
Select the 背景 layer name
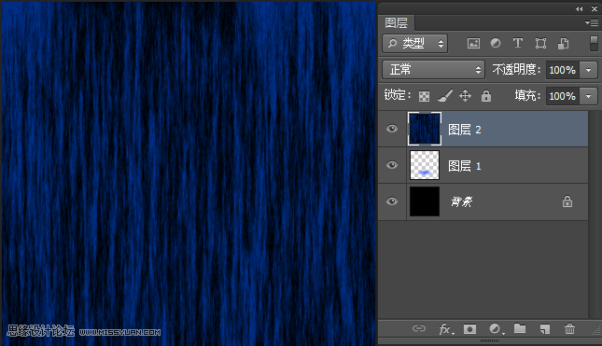coord(461,201)
